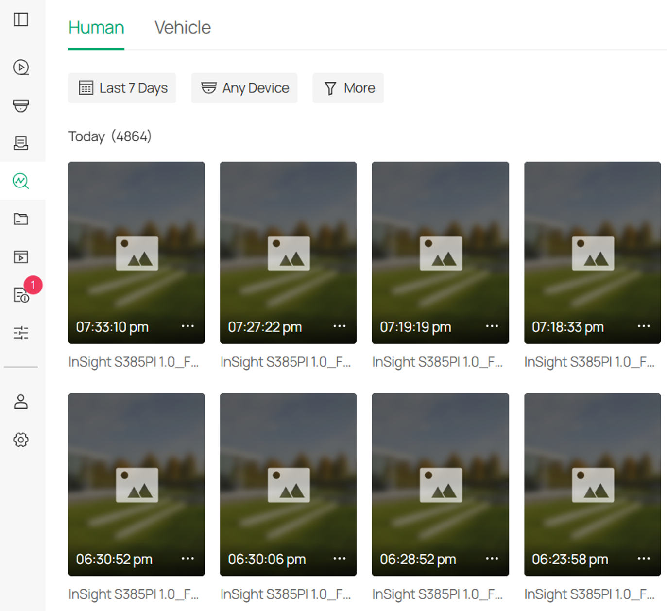Viewport: 667px width, 611px height.
Task: Open the settings gear icon
Action: pyautogui.click(x=21, y=440)
